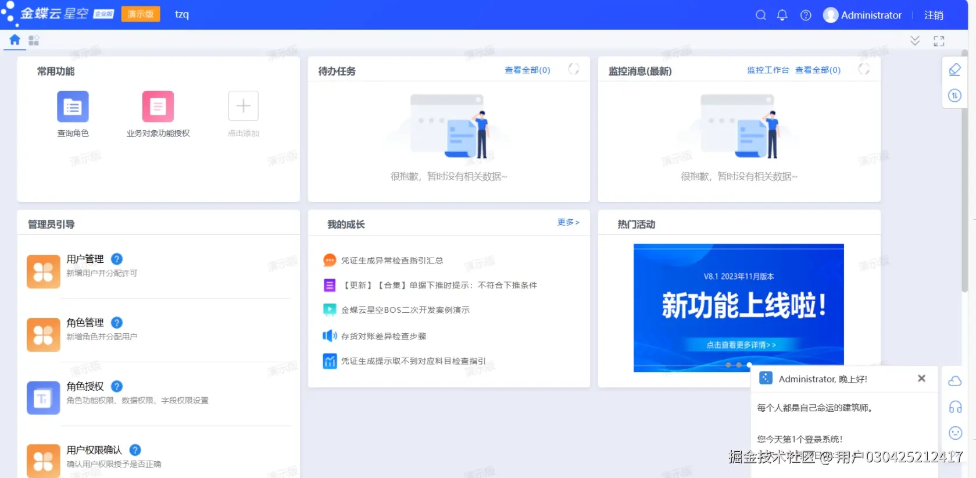The width and height of the screenshot is (976, 478).
Task: Click the circular sort icon below the pencil
Action: point(954,95)
